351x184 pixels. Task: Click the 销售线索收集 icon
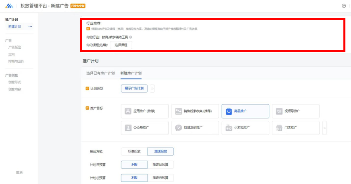click(178, 111)
